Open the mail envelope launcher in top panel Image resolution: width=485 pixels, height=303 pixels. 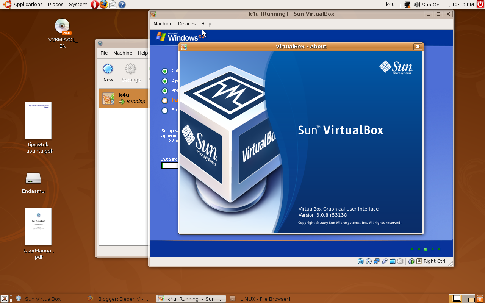pos(113,5)
